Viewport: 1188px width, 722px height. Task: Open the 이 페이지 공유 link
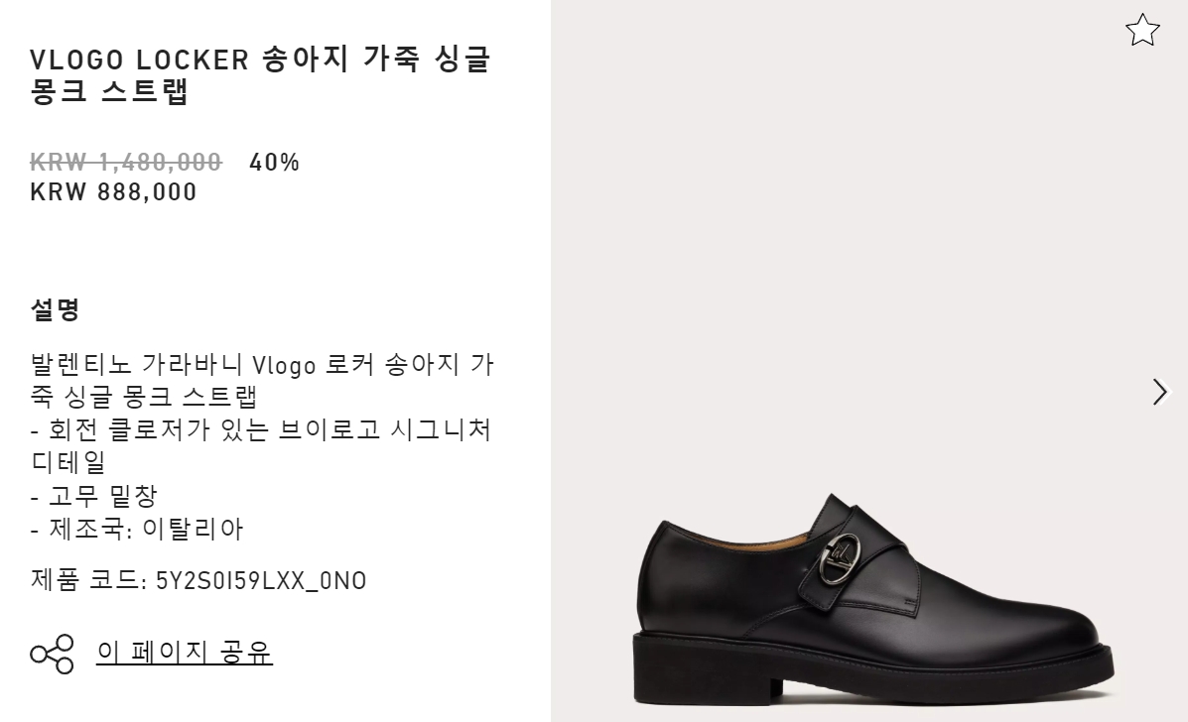185,652
